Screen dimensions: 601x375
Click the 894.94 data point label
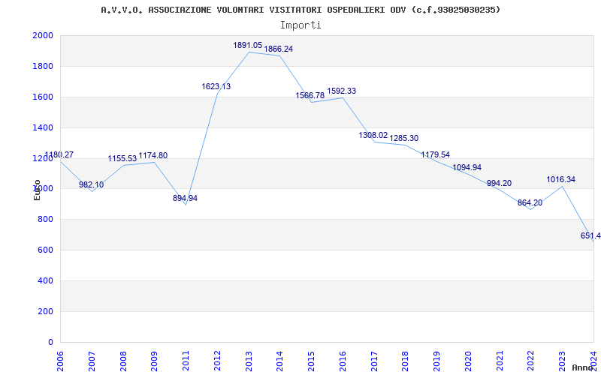[185, 198]
